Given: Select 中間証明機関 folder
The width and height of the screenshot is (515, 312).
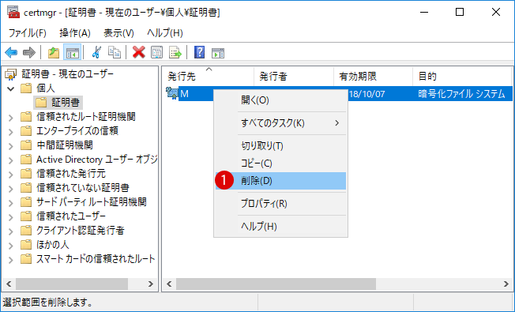Looking at the screenshot, I should point(65,145).
